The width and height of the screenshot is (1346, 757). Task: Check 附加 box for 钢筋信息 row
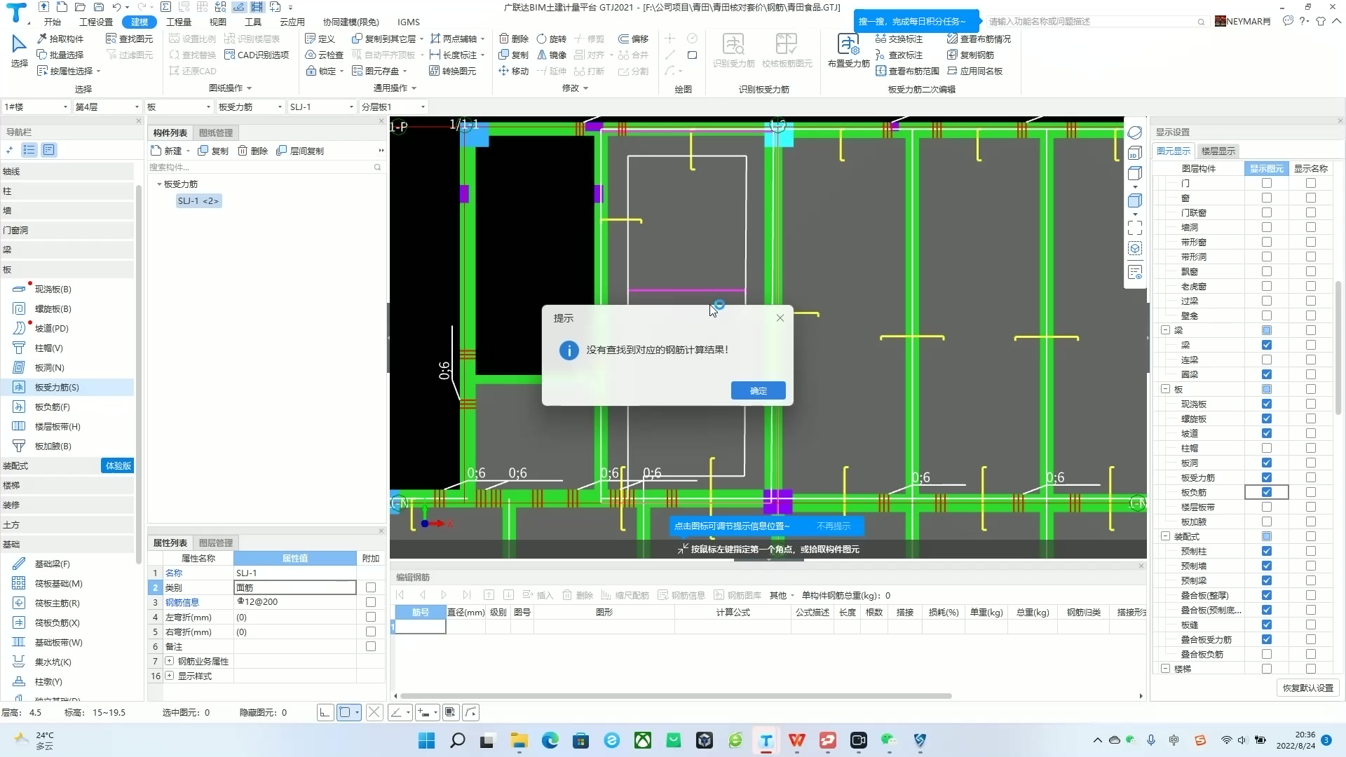(371, 602)
